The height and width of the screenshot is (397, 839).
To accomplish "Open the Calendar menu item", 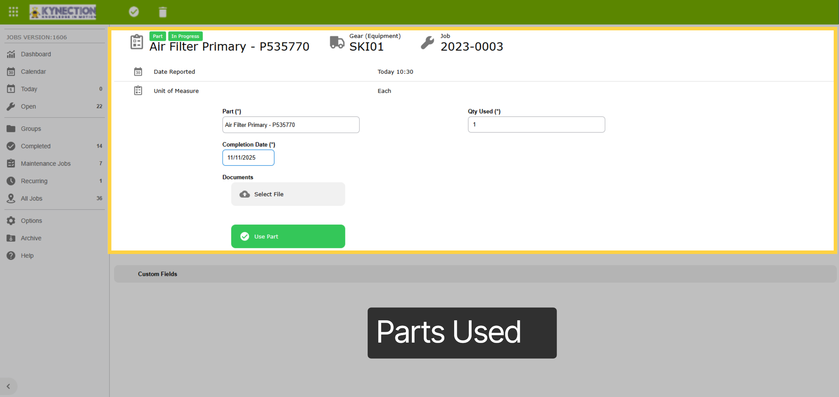I will (x=55, y=72).
